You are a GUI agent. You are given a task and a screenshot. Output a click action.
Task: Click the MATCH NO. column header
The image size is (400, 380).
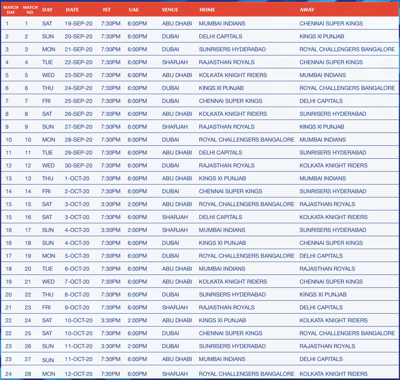30,9
